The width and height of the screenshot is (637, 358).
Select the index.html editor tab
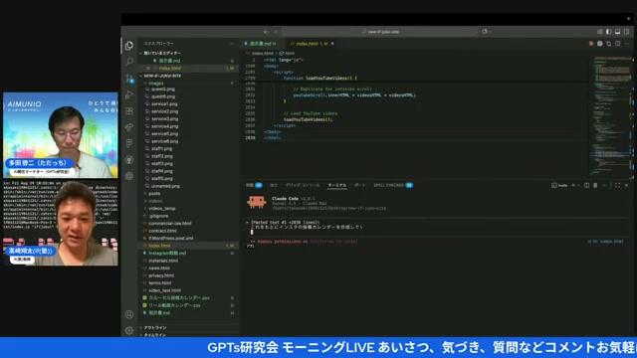pos(312,44)
